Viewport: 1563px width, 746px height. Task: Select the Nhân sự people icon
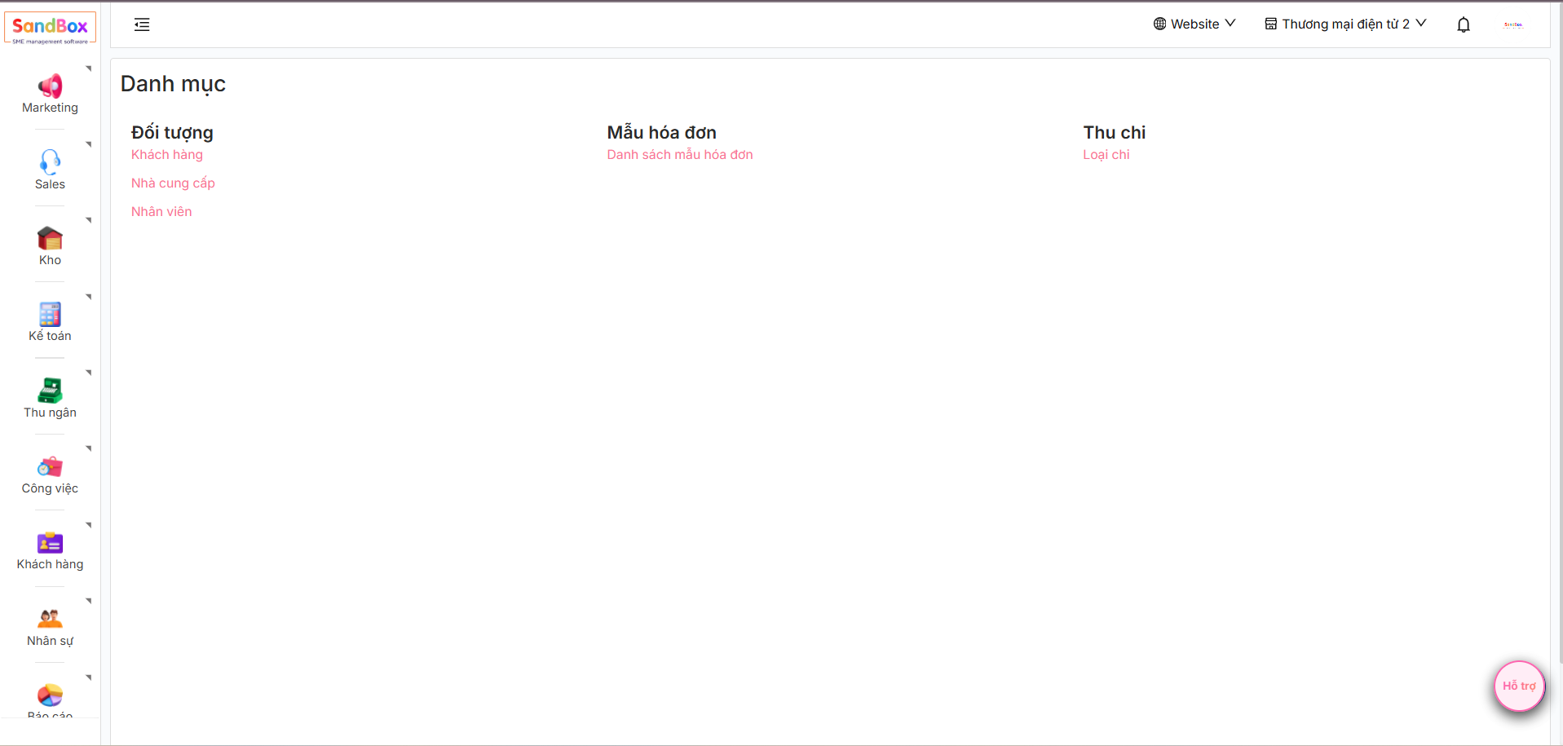point(50,619)
